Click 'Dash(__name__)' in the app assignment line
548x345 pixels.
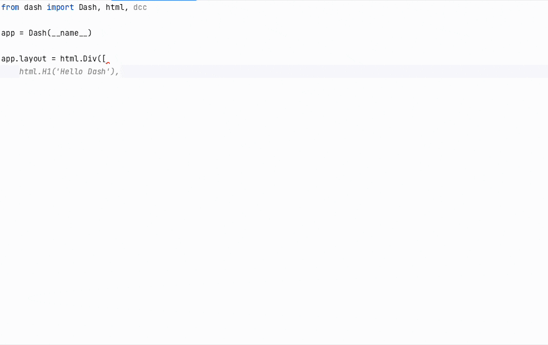coord(60,33)
